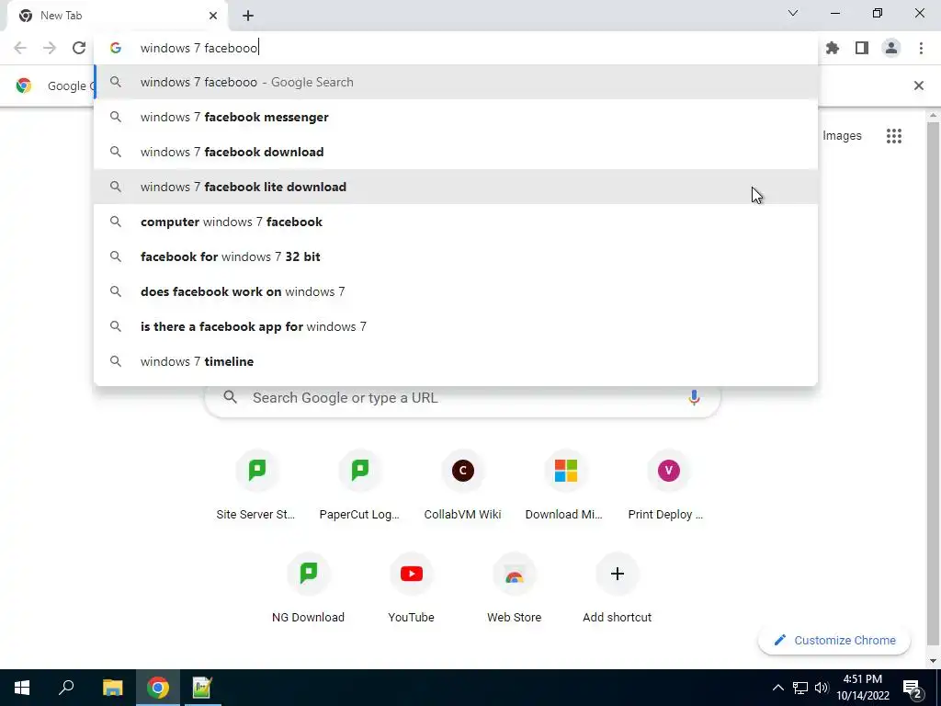Choose 'does facebook work on windows 7'
This screenshot has height=706, width=941.
tap(456, 291)
